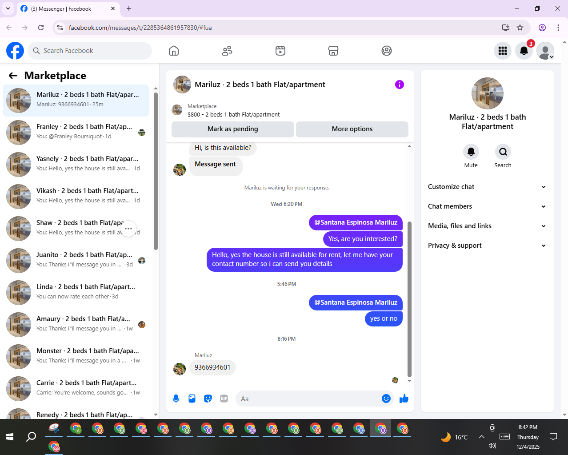
Task: Choose a sticker icon in composer
Action: tap(208, 399)
